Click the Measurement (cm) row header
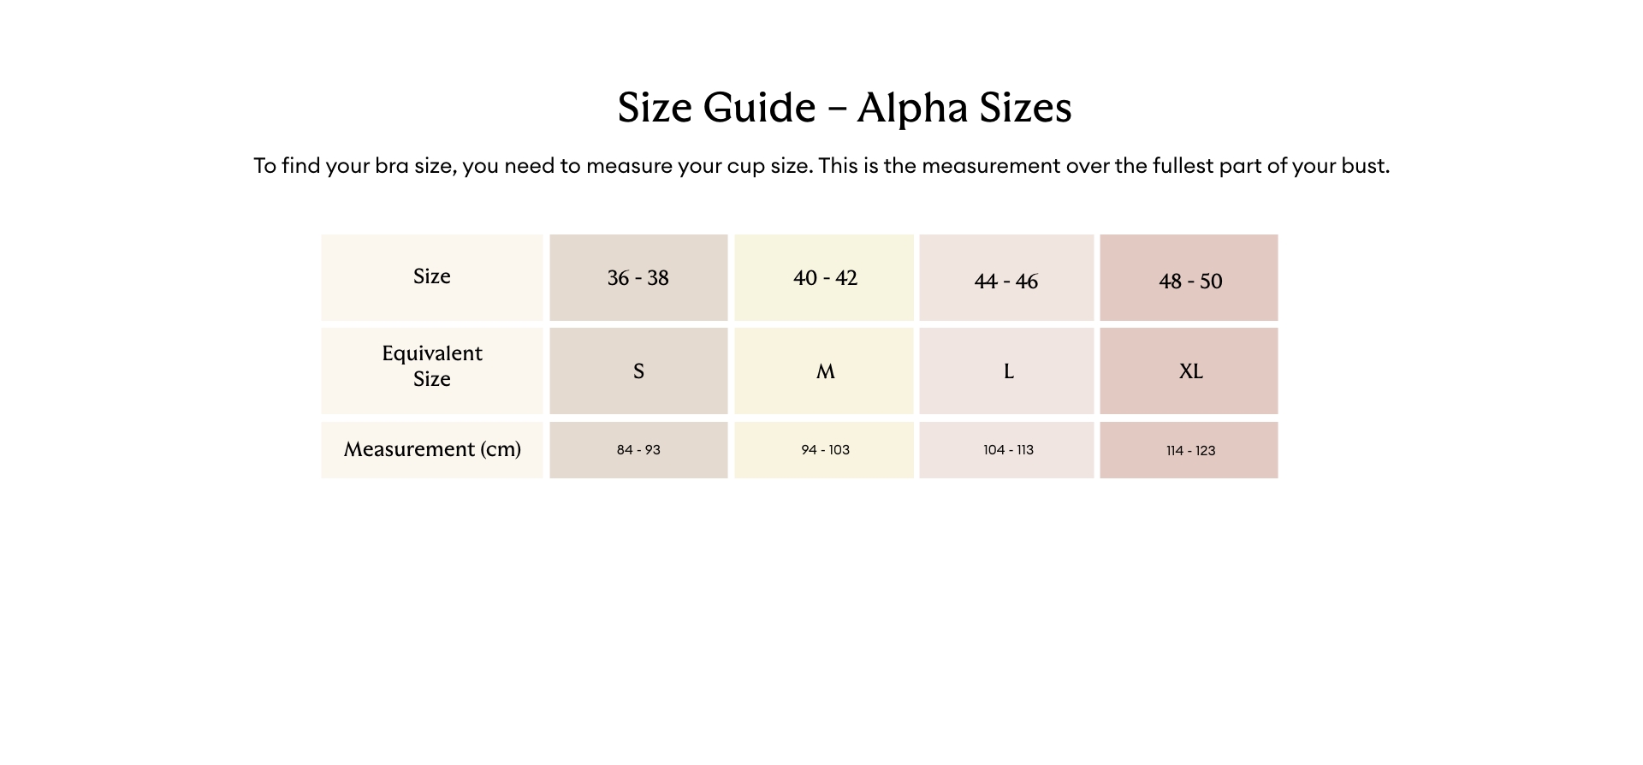Viewport: 1643px width, 765px height. pos(432,450)
